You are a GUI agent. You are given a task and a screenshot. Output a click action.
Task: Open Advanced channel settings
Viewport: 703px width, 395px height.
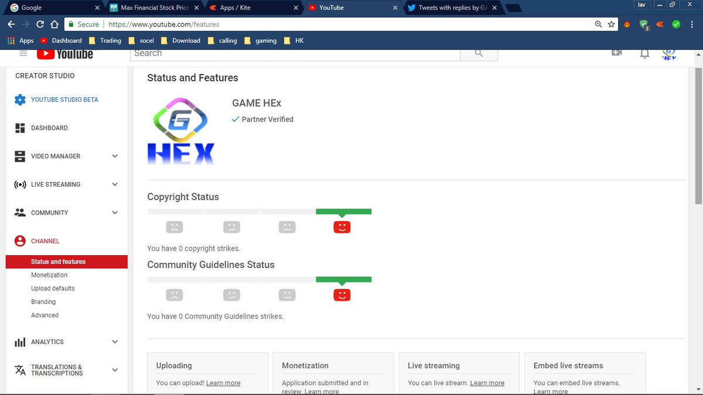point(45,315)
